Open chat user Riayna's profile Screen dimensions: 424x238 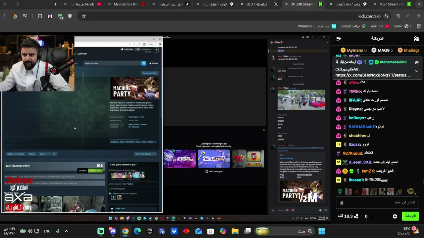pyautogui.click(x=355, y=109)
